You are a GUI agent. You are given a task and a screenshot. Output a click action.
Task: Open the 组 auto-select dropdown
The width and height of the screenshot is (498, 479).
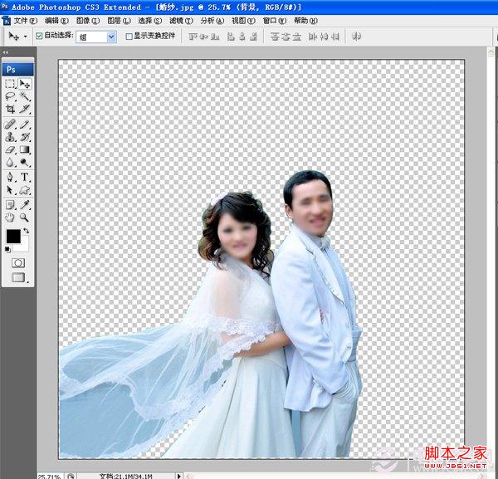111,37
